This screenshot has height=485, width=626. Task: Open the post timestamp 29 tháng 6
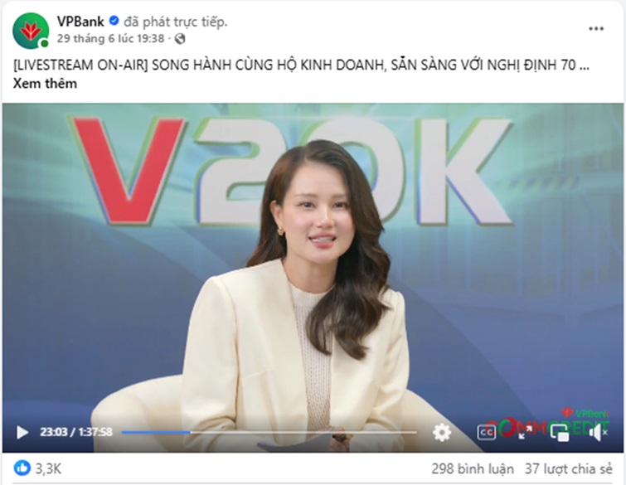click(110, 39)
